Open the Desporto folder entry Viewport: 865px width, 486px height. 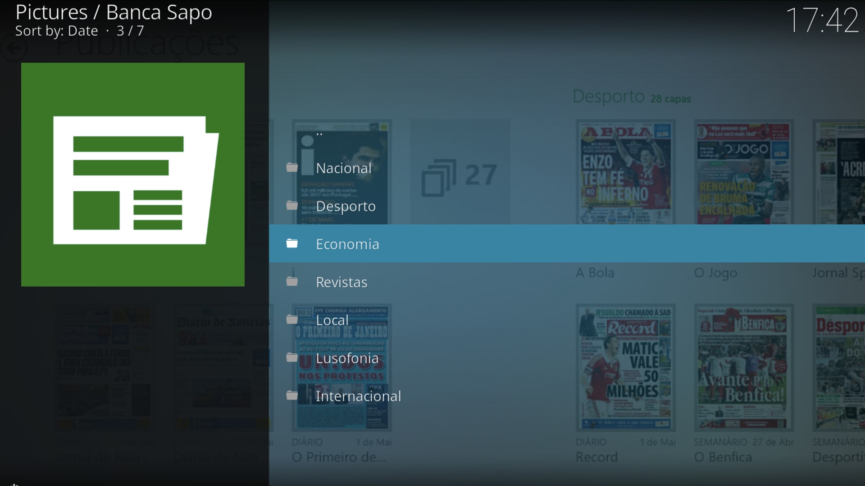pos(346,206)
